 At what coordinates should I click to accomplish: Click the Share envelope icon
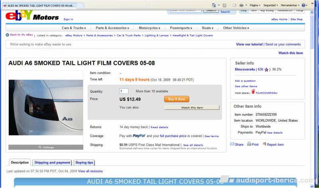(232, 144)
